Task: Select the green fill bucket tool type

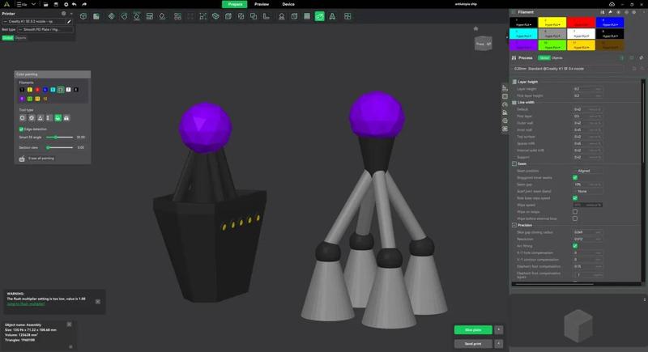Action: tap(58, 118)
